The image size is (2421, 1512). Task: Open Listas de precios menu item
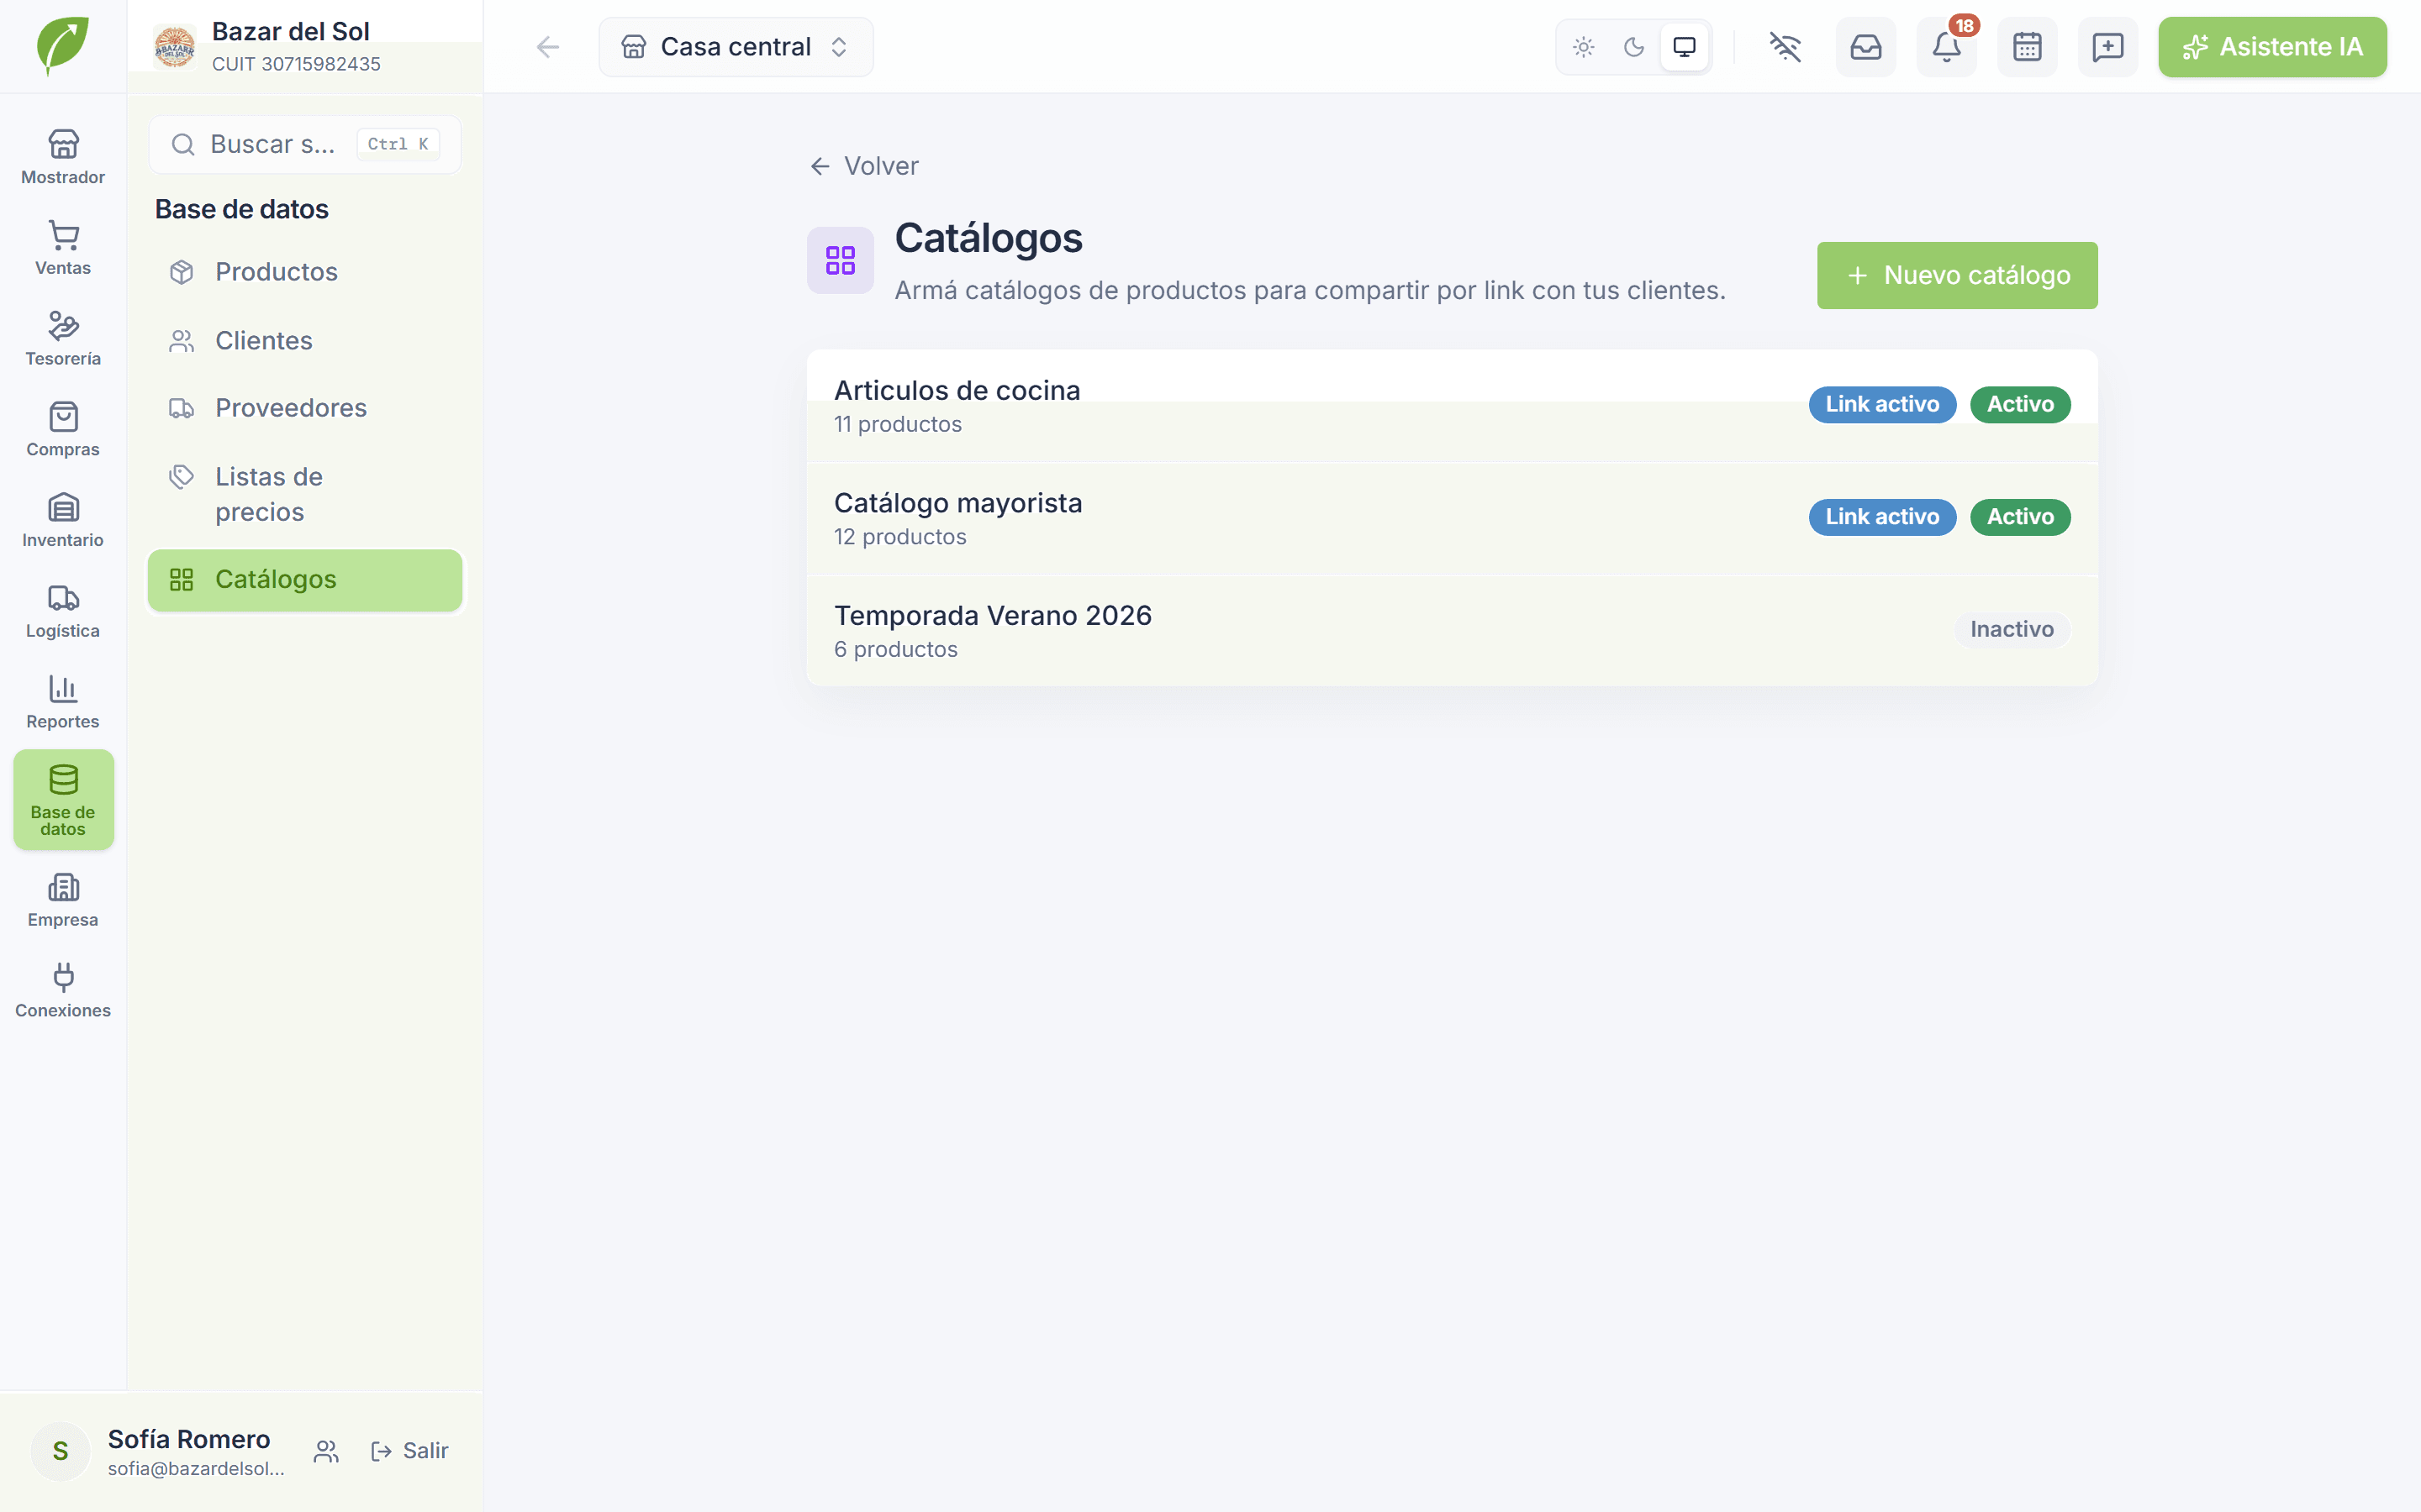tap(305, 494)
